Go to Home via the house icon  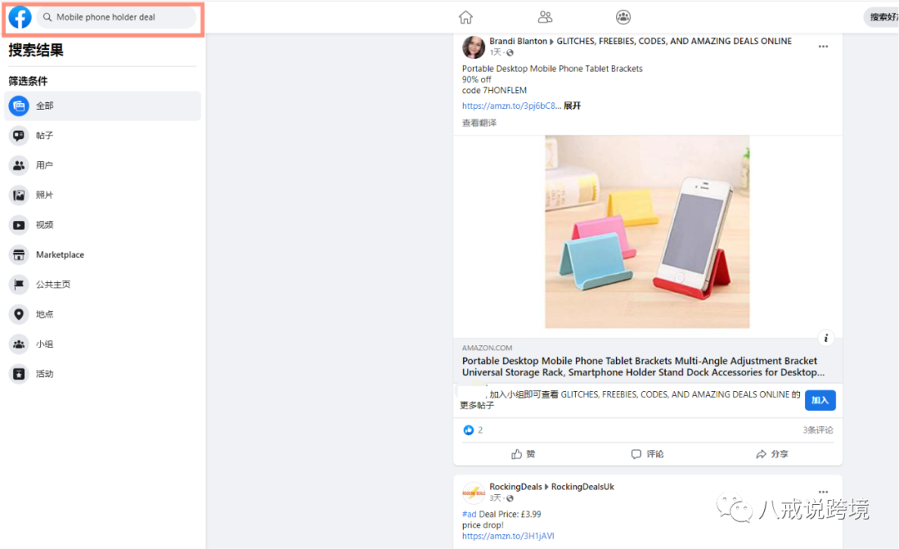click(x=465, y=17)
